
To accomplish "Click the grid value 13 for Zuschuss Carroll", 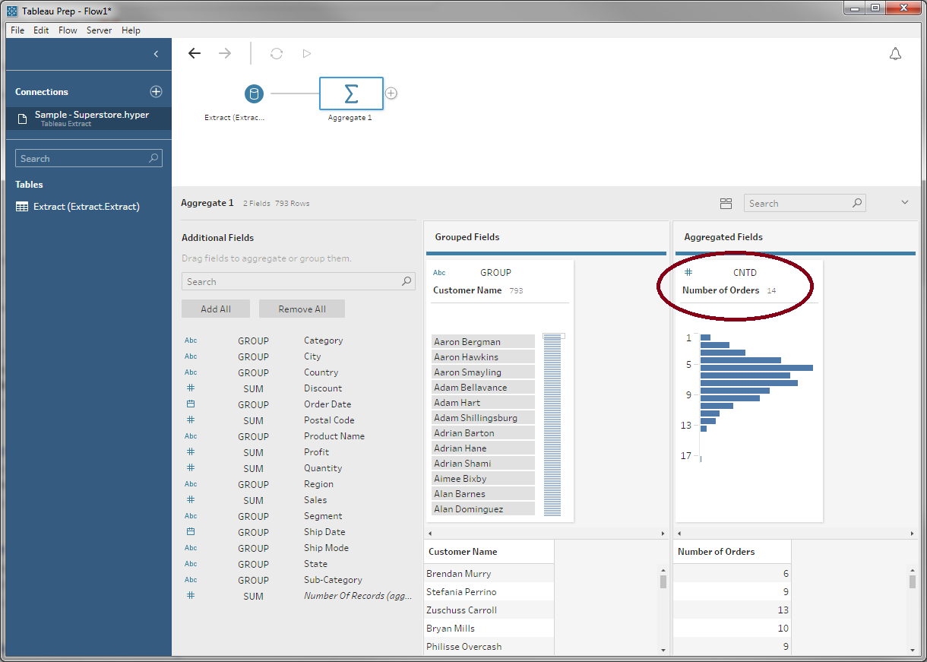I will tap(782, 610).
